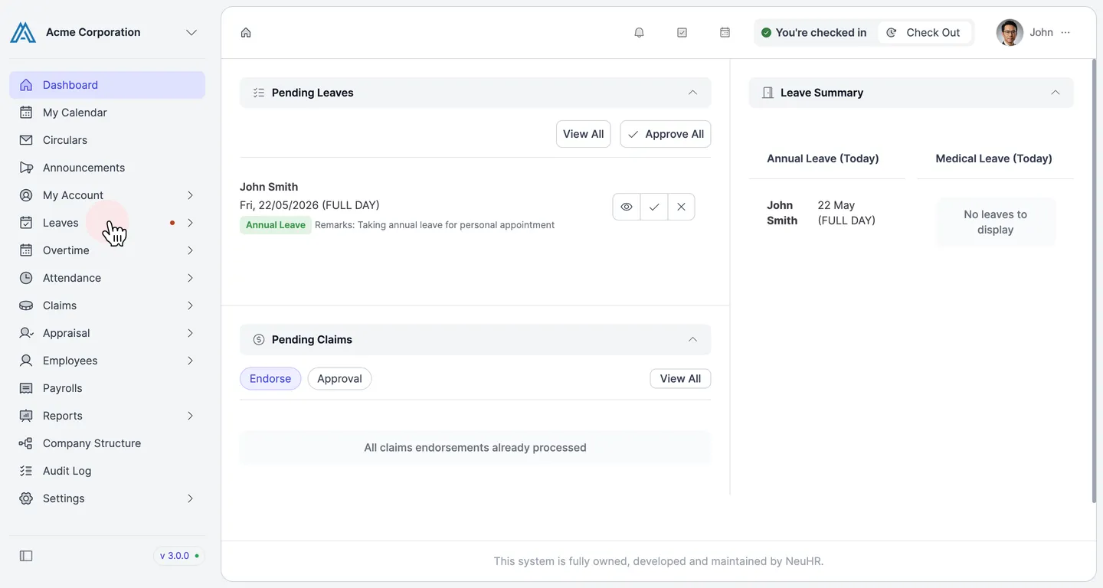Open the calendar icon in header

click(725, 32)
